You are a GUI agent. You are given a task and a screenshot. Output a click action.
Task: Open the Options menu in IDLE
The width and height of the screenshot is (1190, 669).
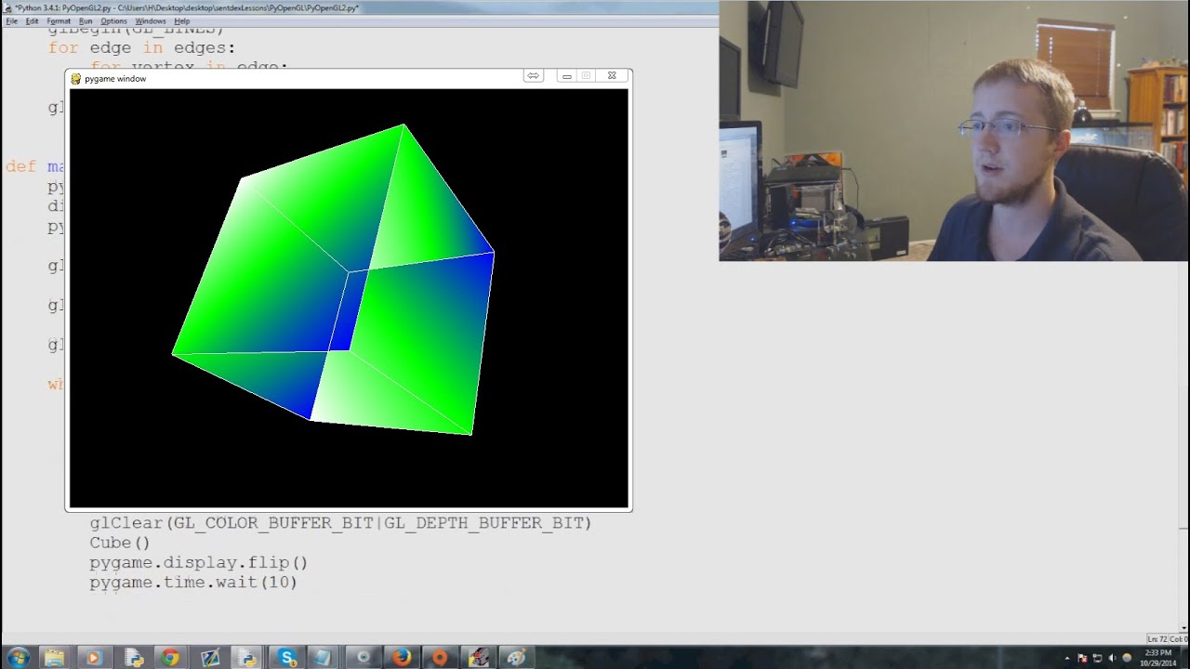point(113,20)
